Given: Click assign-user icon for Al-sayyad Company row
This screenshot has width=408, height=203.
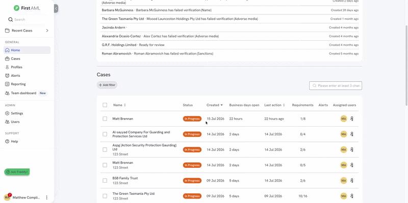Looking at the screenshot, I should (x=352, y=134).
